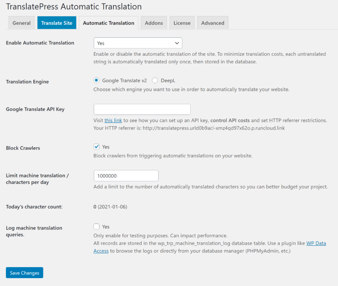This screenshot has width=338, height=286.
Task: Click the Save Changes button
Action: point(24,272)
